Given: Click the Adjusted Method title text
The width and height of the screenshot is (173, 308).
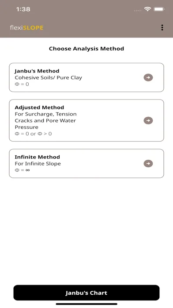Looking at the screenshot, I should point(39,108).
